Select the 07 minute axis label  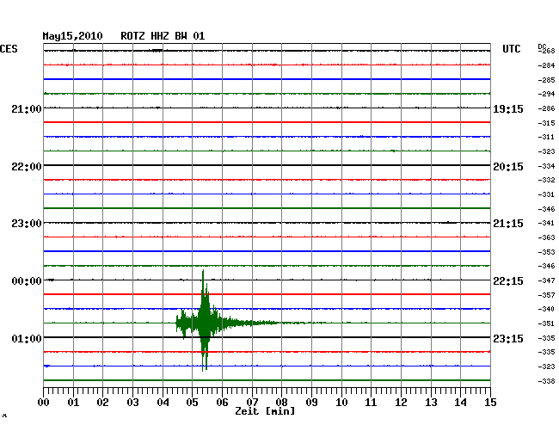(x=252, y=403)
